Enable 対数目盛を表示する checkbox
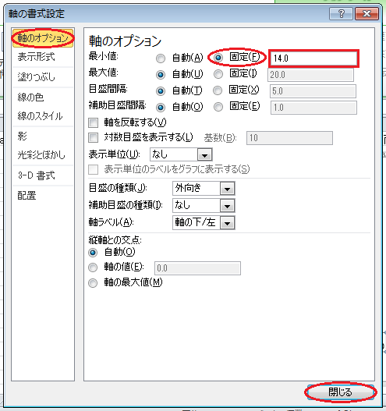This screenshot has width=386, height=411. 94,137
